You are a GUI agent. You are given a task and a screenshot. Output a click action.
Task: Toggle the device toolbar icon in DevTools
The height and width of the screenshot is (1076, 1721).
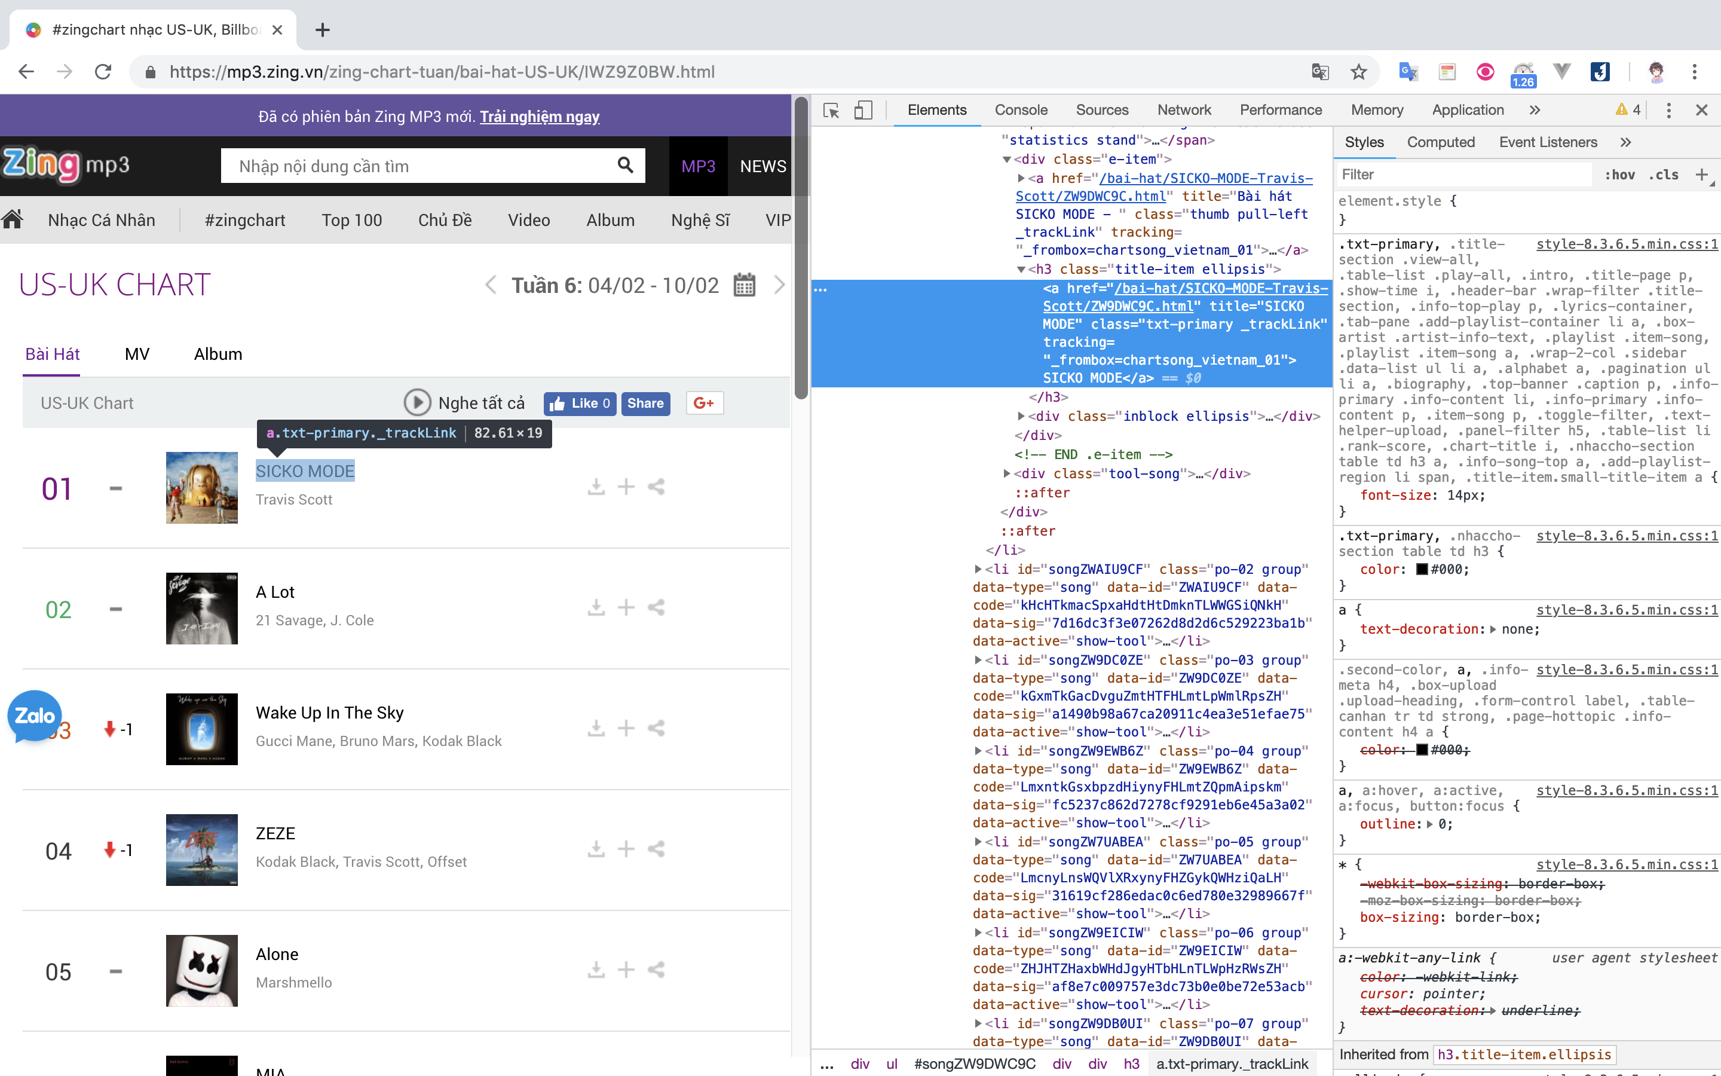863,111
